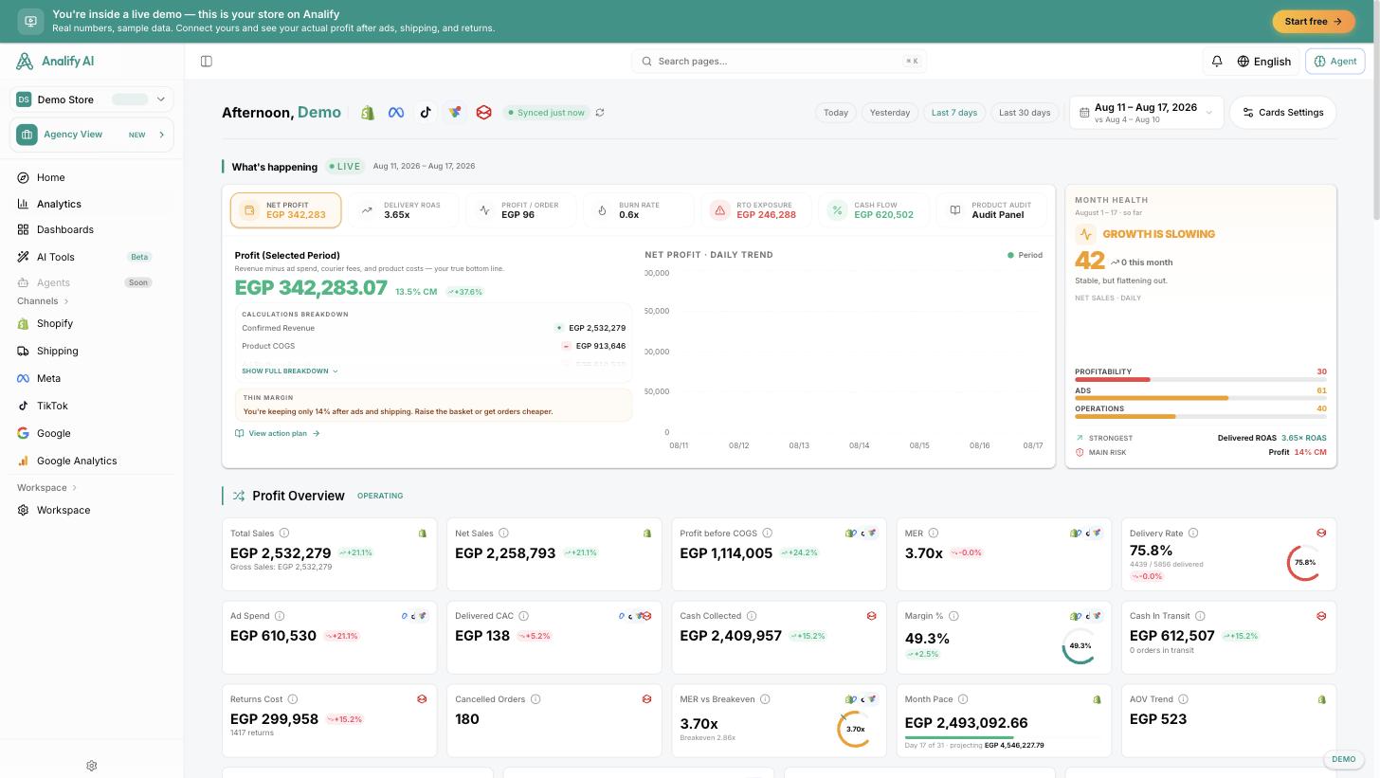Select the Yesterday range filter

click(x=890, y=113)
